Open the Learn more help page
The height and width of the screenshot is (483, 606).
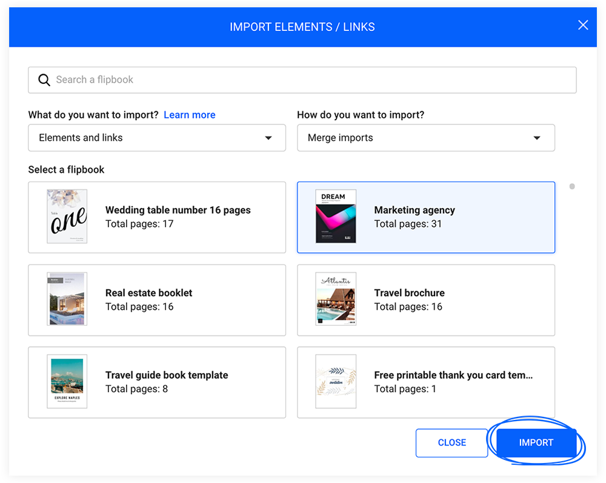[x=190, y=115]
